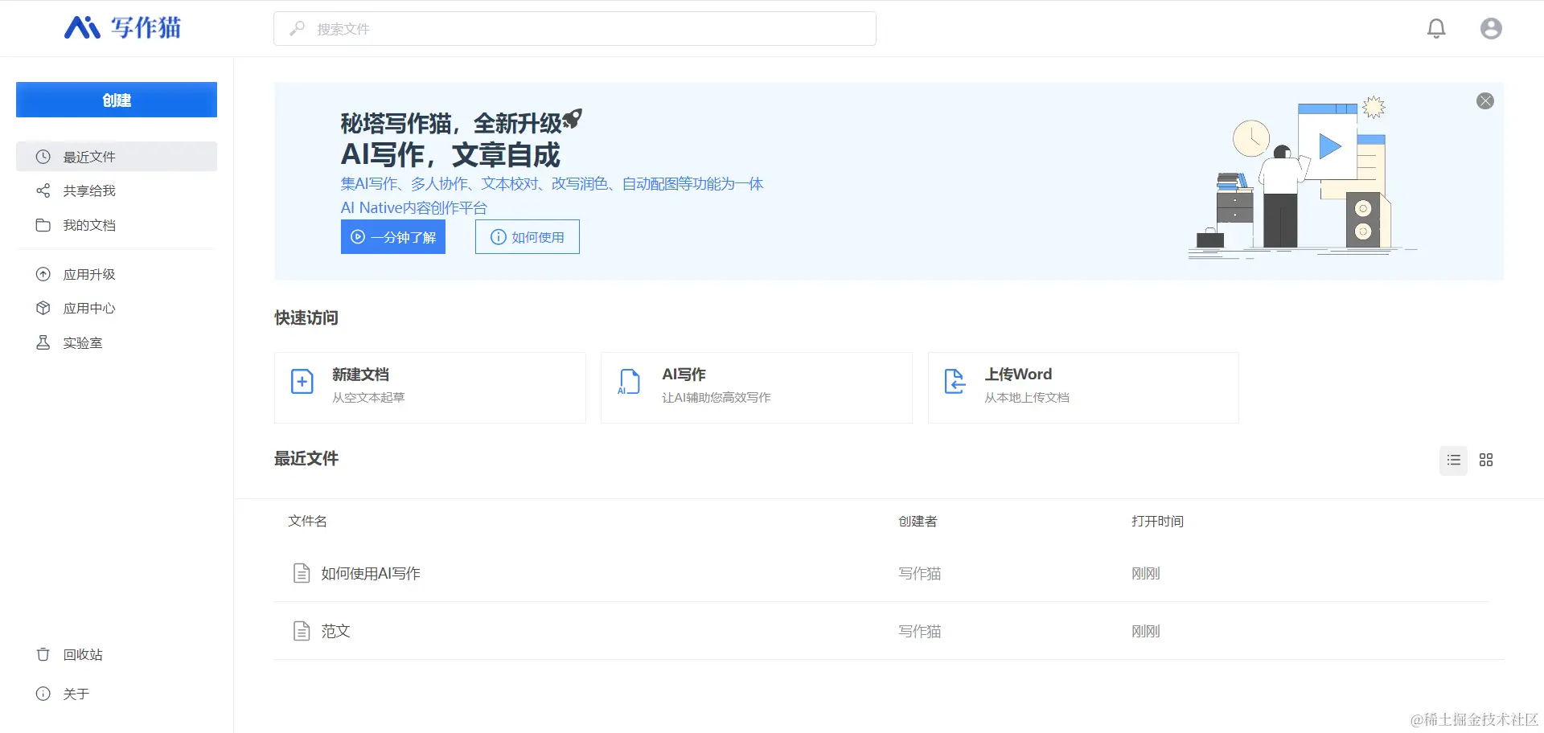The image size is (1544, 733).
Task: Click the 写作猫 logo
Action: pos(122,28)
